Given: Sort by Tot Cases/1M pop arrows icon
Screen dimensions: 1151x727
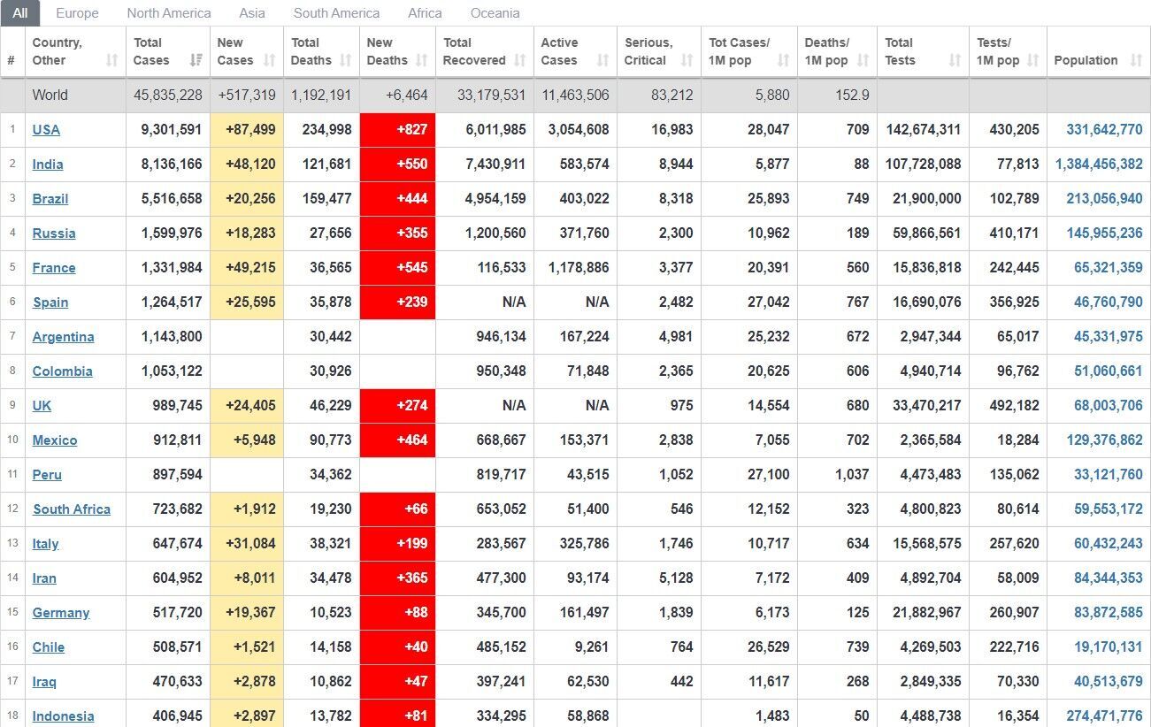Looking at the screenshot, I should [783, 60].
